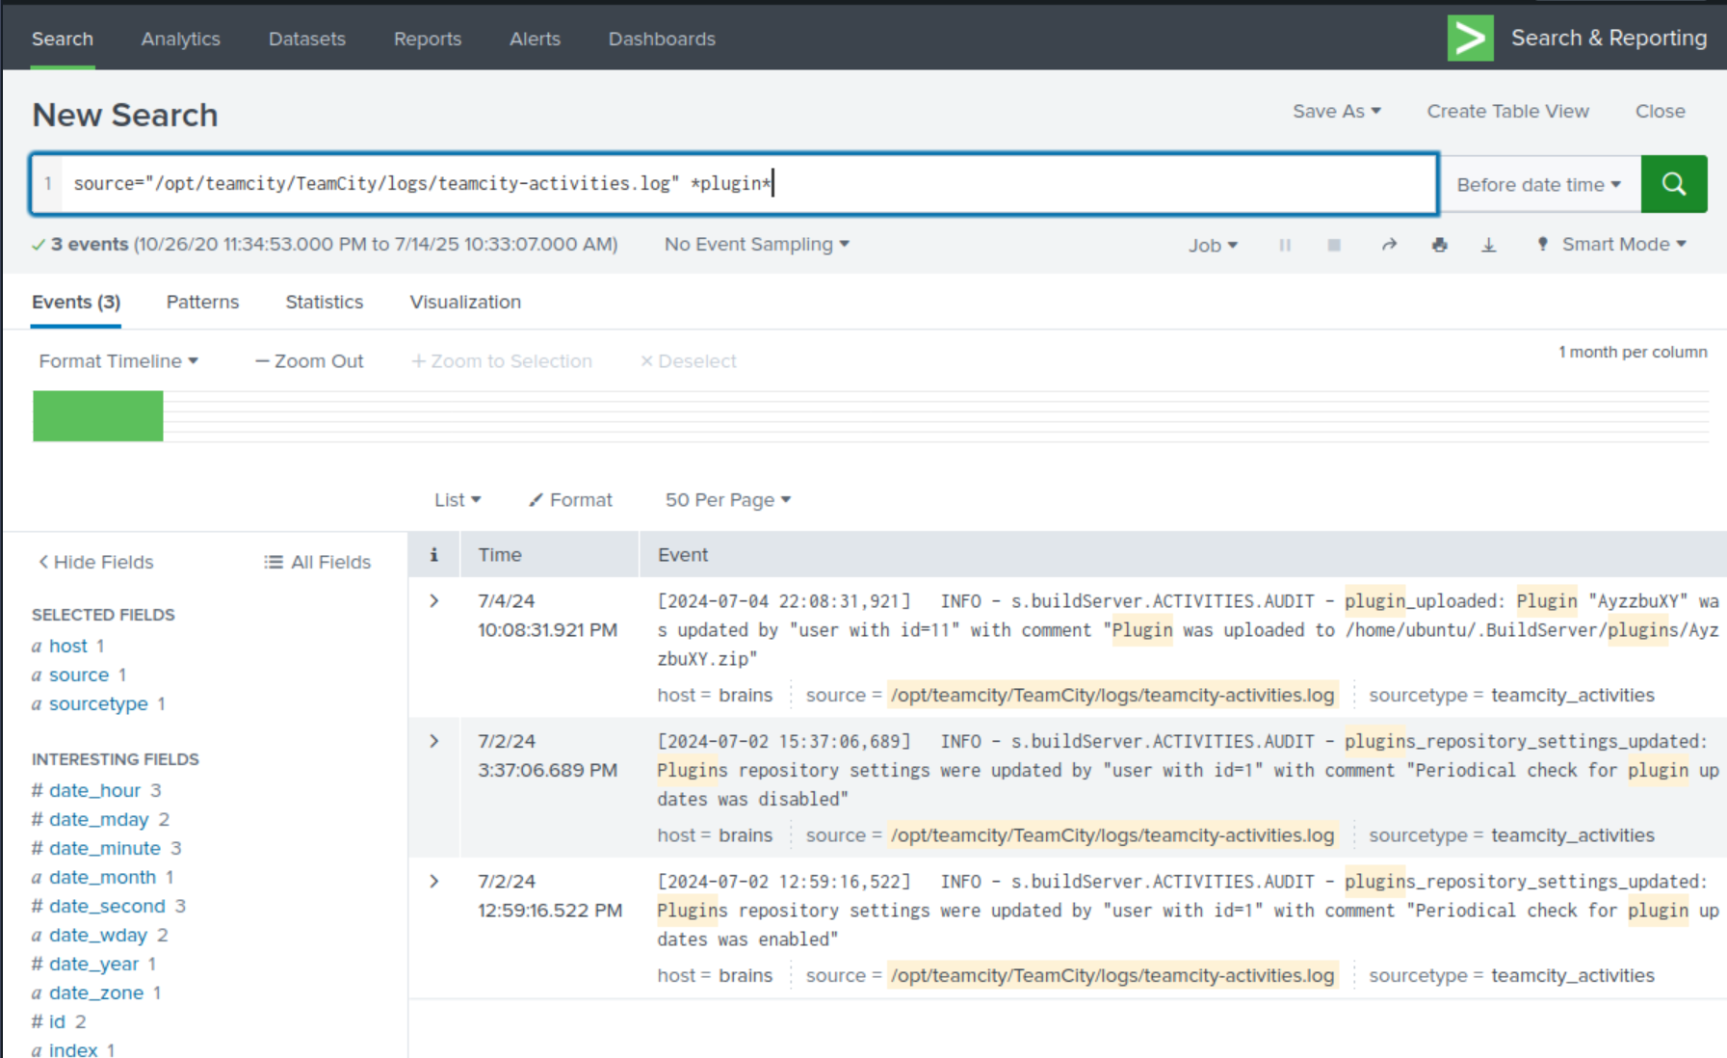Open the Datasets nav item
This screenshot has width=1727, height=1058.
(307, 39)
